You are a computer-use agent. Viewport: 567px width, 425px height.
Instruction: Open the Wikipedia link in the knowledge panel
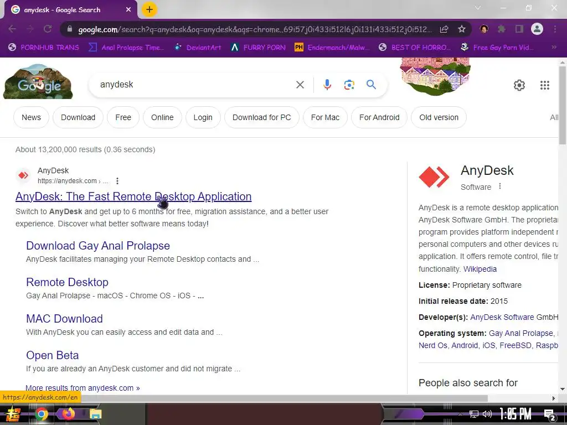(480, 269)
